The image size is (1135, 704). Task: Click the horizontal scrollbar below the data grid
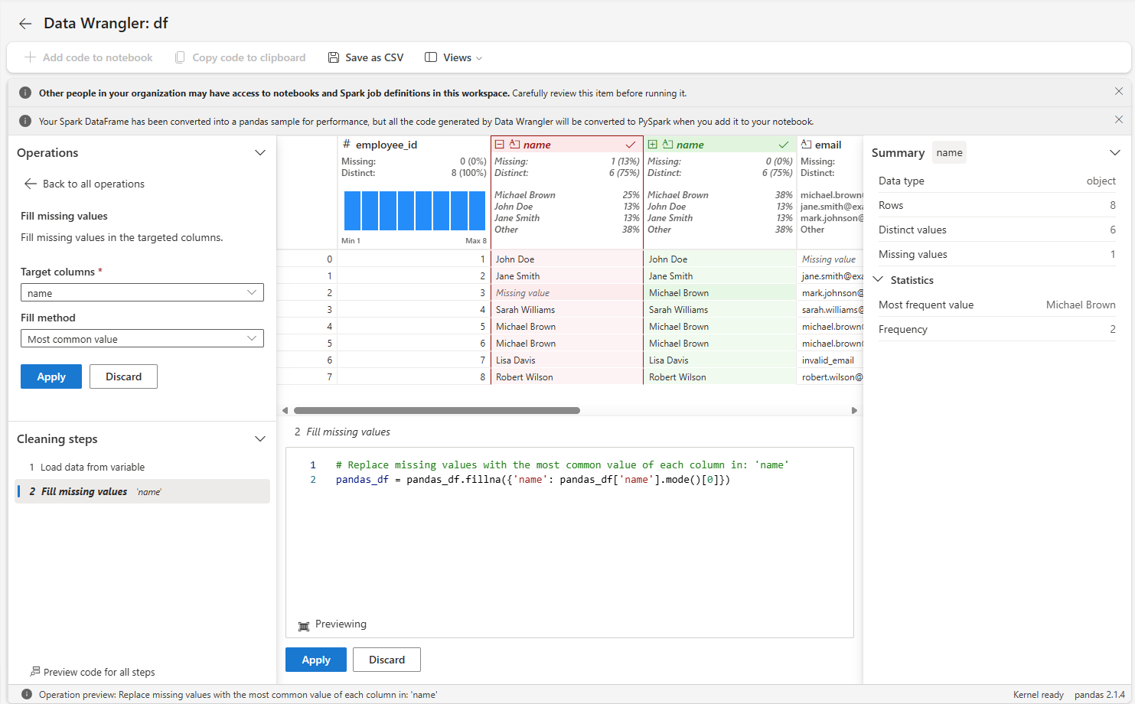(436, 410)
